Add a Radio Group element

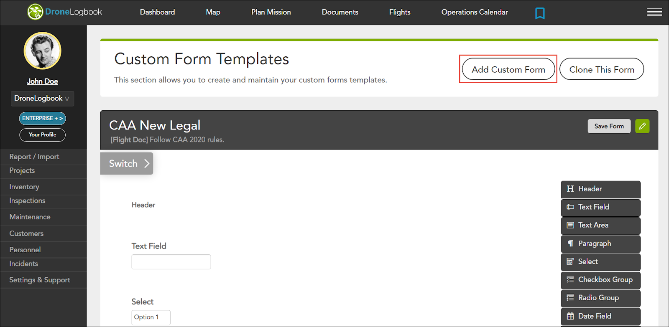pyautogui.click(x=600, y=298)
